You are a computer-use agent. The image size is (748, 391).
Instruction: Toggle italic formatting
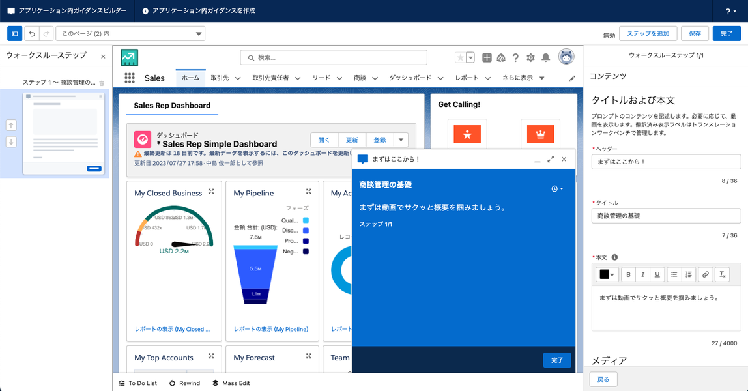coord(642,274)
